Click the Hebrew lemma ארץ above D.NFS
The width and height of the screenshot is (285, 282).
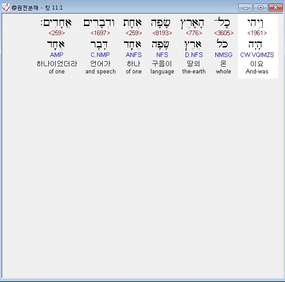pos(193,45)
